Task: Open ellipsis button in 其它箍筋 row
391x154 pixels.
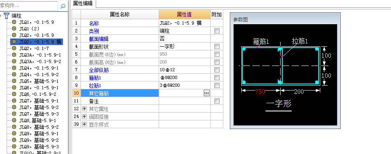Action: [x=207, y=93]
